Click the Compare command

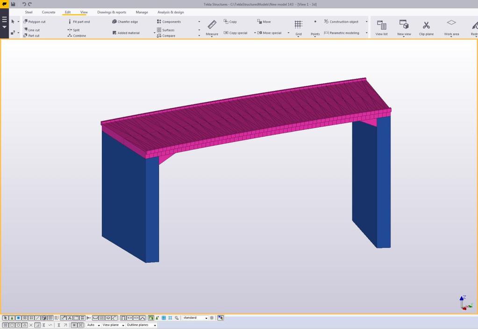[x=166, y=35]
